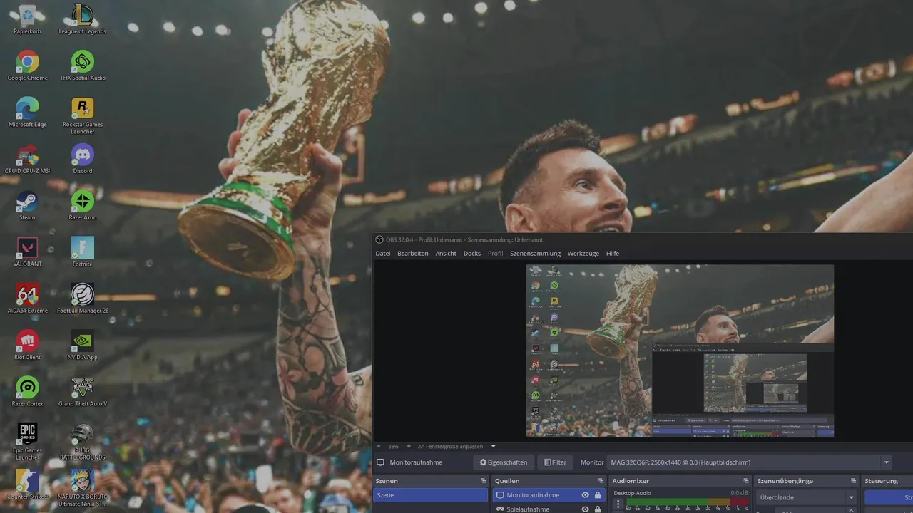Pop out the Szenen dock panel icon
This screenshot has height=513, width=913.
484,481
